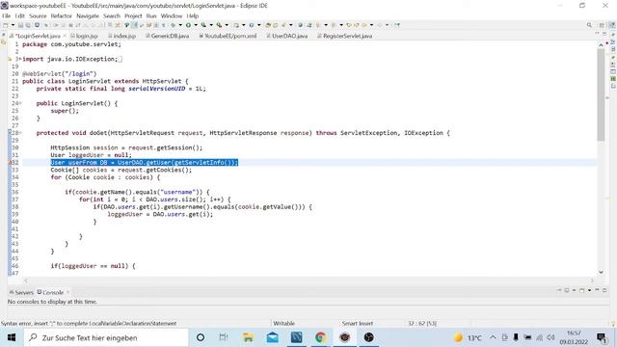Click the editor vertical scrollbar thumb

(x=601, y=94)
